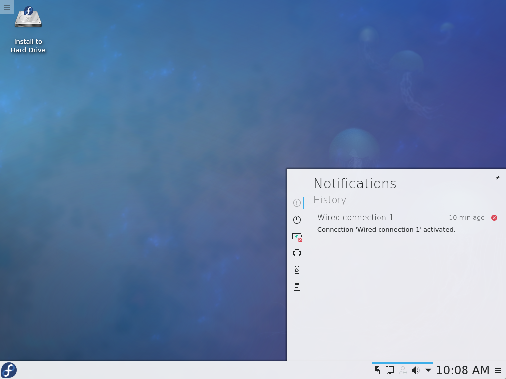Image resolution: width=506 pixels, height=379 pixels.
Task: Open the Fedora application launcher
Action: coord(9,370)
